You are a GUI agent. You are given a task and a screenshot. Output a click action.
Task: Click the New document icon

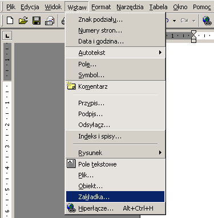point(10,21)
